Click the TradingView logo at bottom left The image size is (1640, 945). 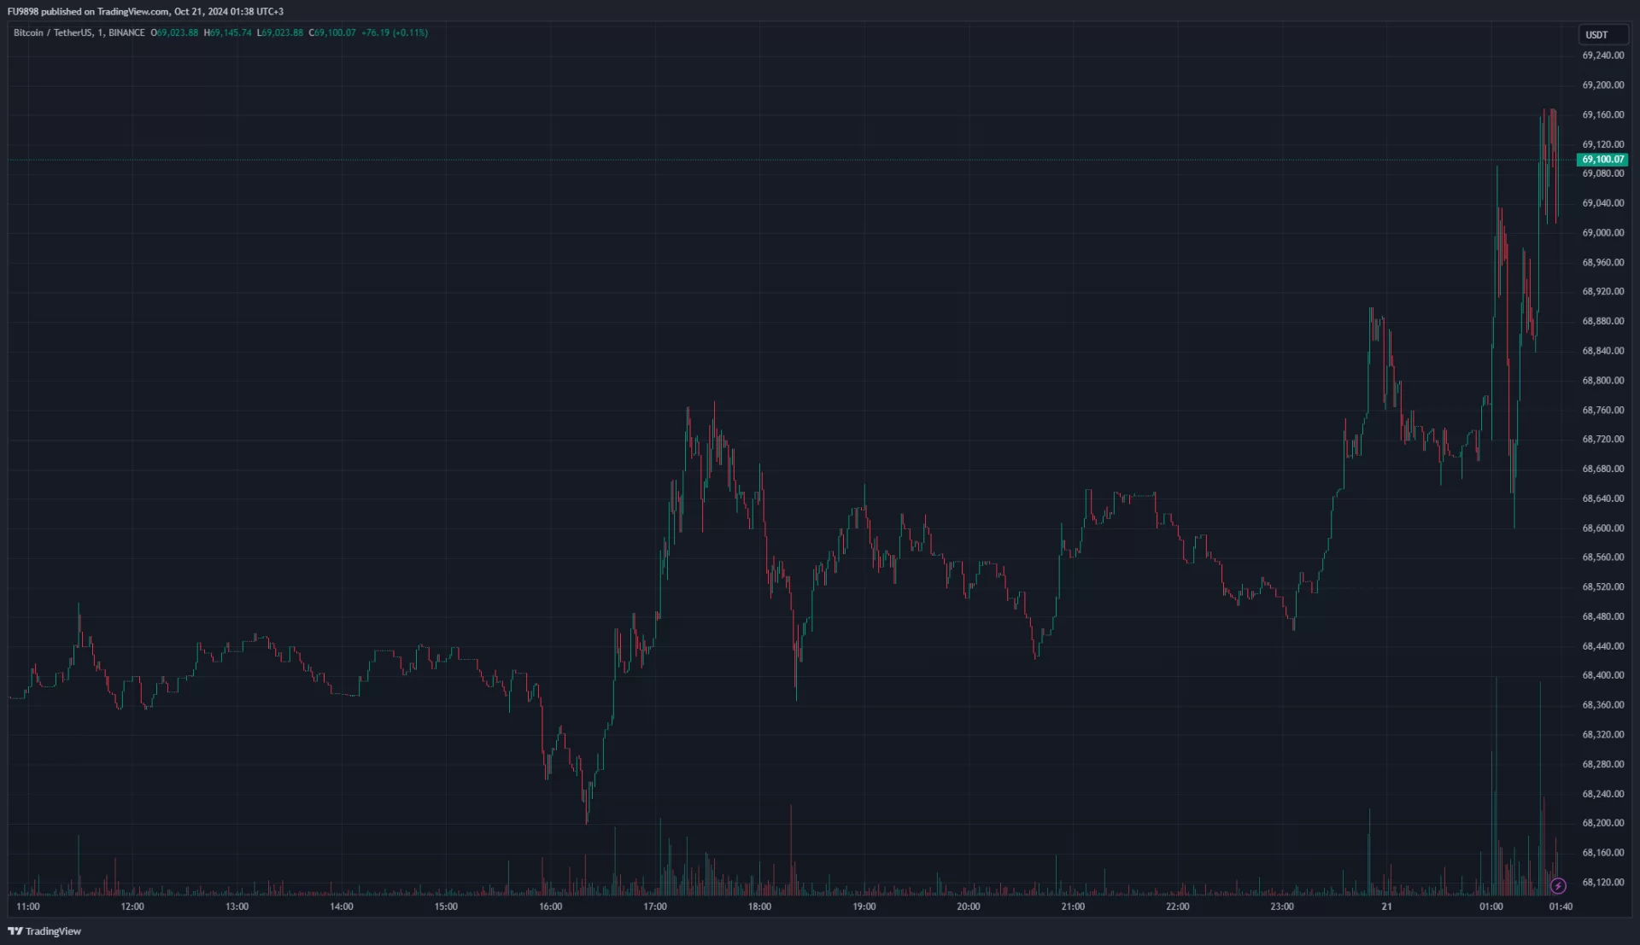tap(44, 931)
